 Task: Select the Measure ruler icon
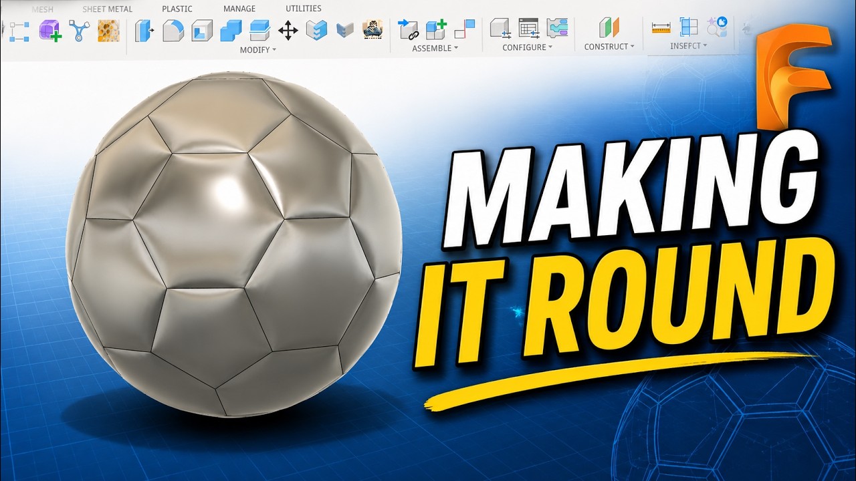point(661,27)
